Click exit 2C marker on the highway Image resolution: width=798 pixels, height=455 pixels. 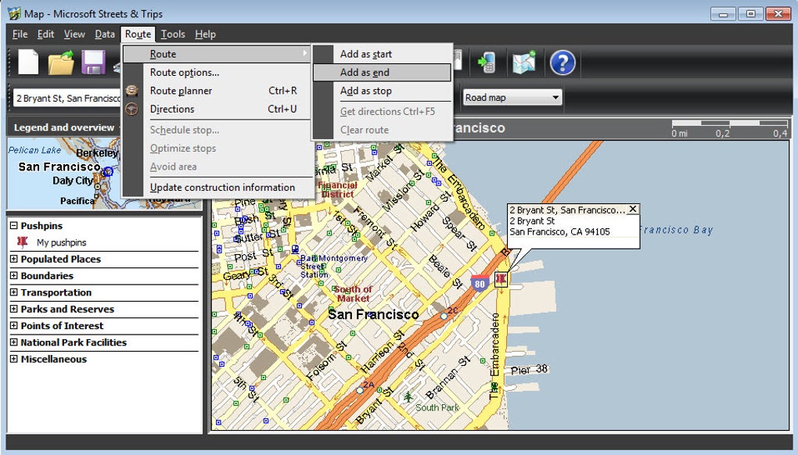tap(444, 316)
